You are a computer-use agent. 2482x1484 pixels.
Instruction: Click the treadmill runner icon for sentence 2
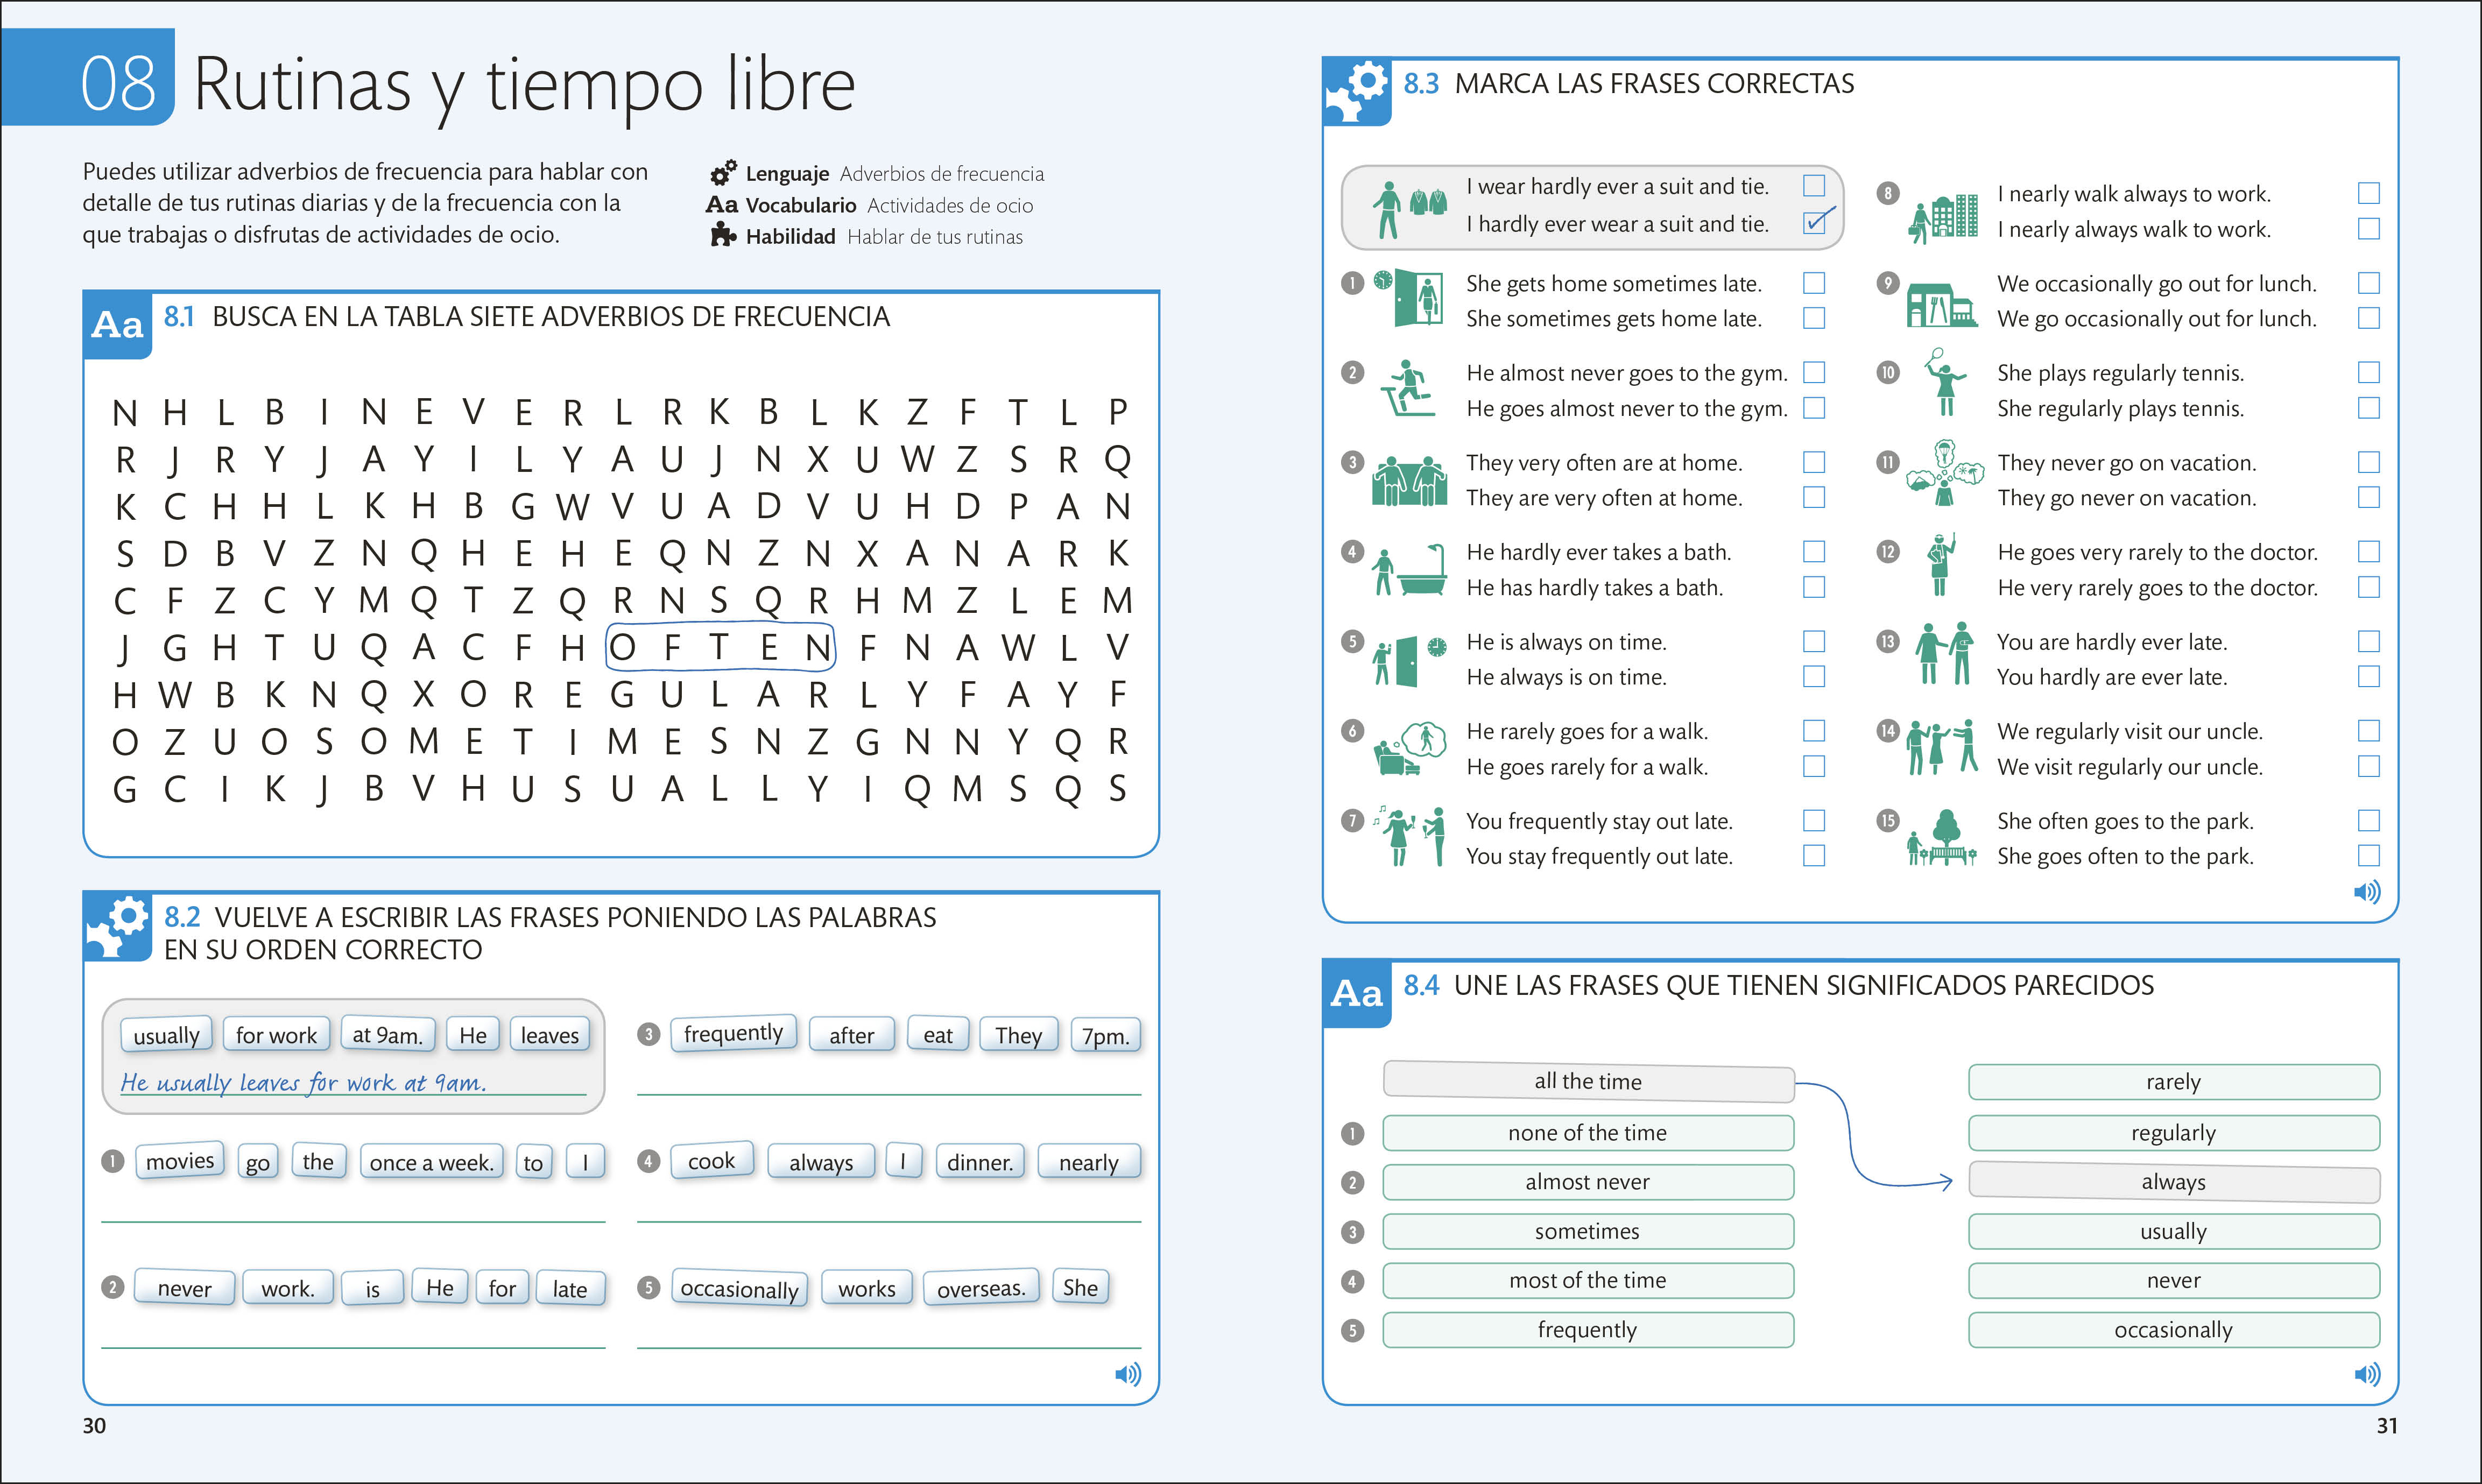tap(1408, 389)
